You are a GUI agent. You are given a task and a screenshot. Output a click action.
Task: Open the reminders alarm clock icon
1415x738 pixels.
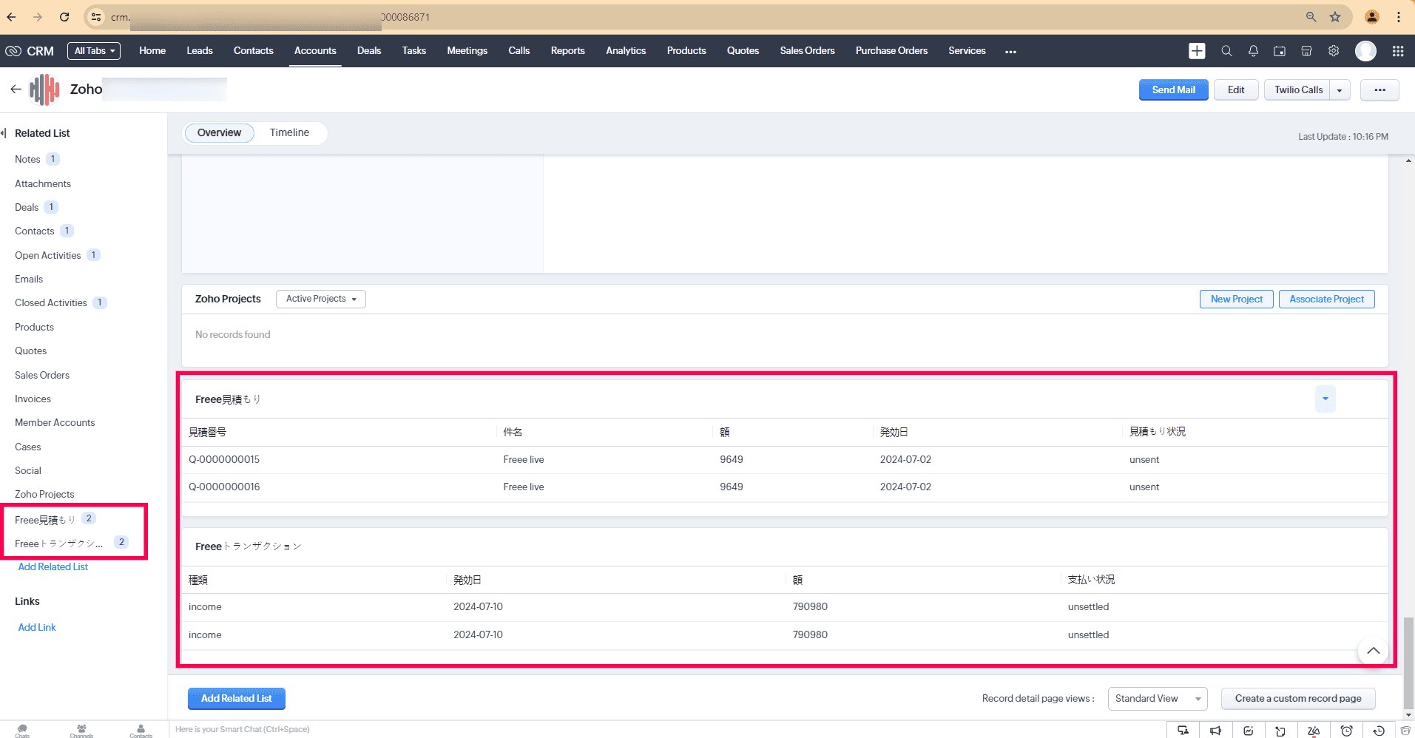point(1347,731)
